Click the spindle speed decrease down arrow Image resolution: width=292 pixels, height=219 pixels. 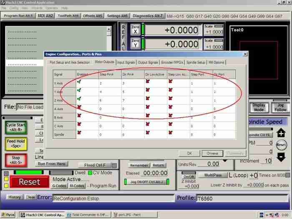point(281,157)
